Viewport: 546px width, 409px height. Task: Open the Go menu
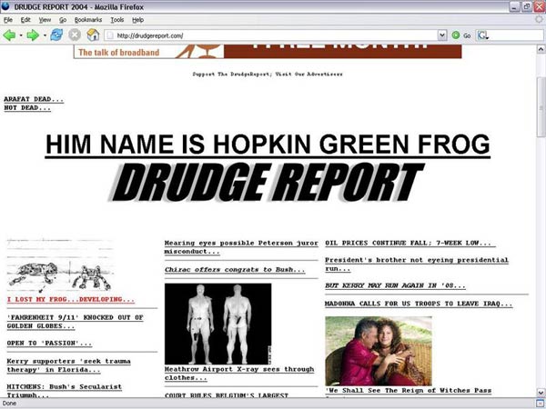click(63, 20)
